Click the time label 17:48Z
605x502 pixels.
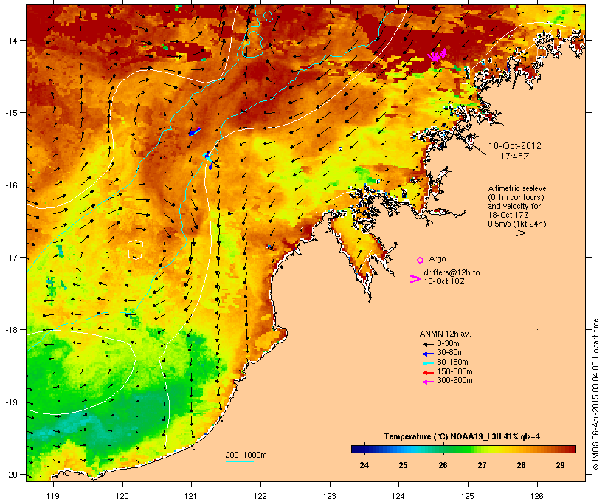coord(515,157)
